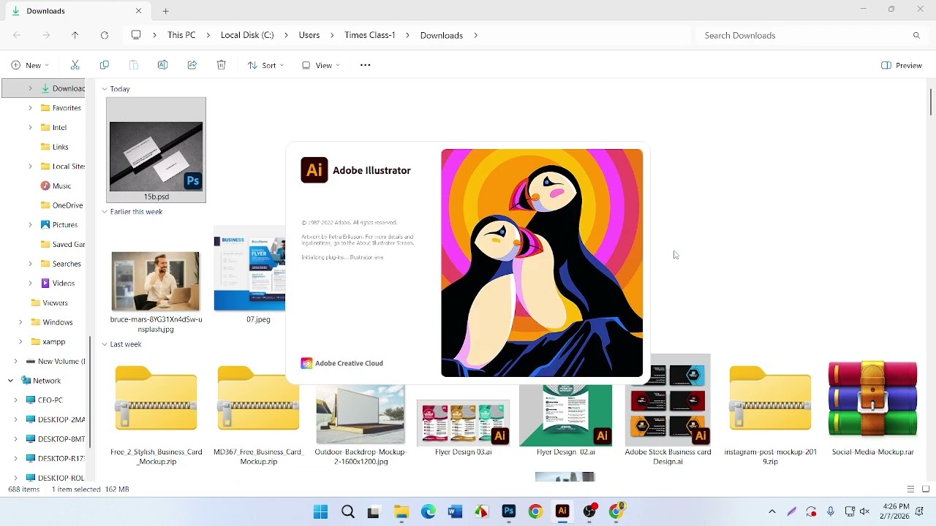Select the Downloads tab
Image resolution: width=936 pixels, height=526 pixels.
[76, 11]
